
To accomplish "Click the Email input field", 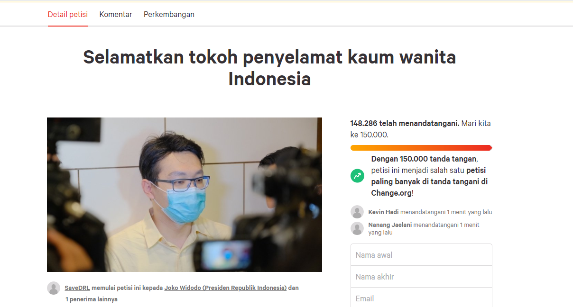I will (x=421, y=298).
